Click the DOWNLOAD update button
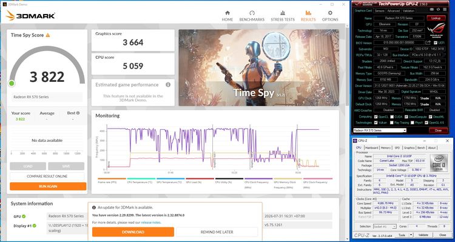Screen dimensions: 455x242 (x=133, y=232)
